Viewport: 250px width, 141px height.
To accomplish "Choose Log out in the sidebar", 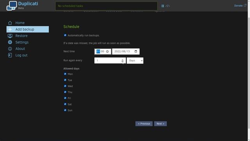I will coord(21,55).
